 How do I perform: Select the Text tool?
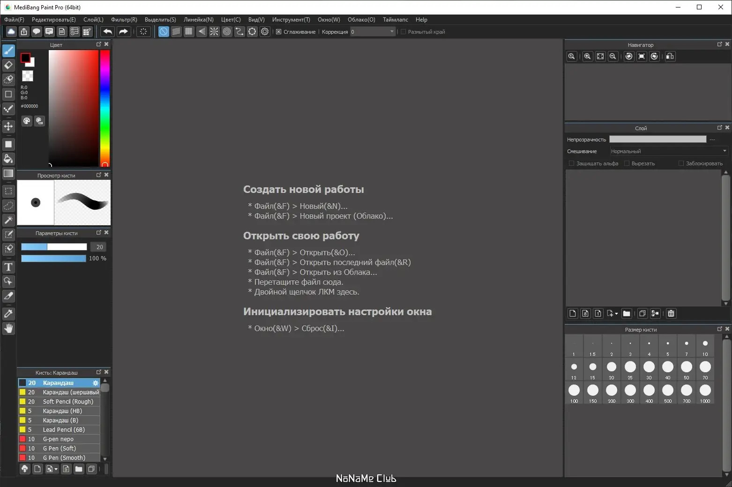coord(8,267)
